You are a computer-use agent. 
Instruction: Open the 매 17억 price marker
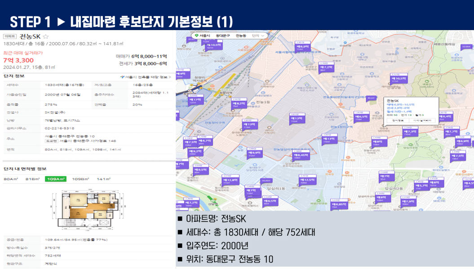pyautogui.click(x=195, y=100)
